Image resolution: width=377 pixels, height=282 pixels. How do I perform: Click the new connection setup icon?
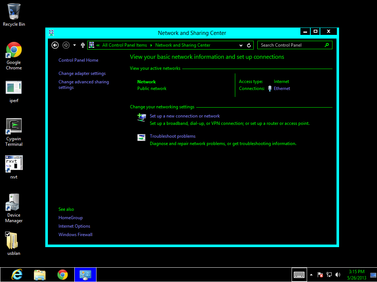coord(141,117)
